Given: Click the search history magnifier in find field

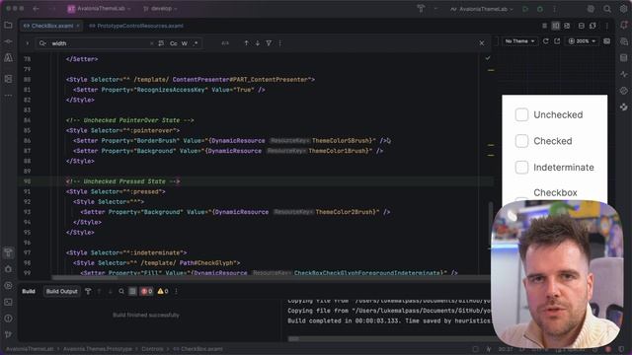Looking at the screenshot, I should [42, 43].
